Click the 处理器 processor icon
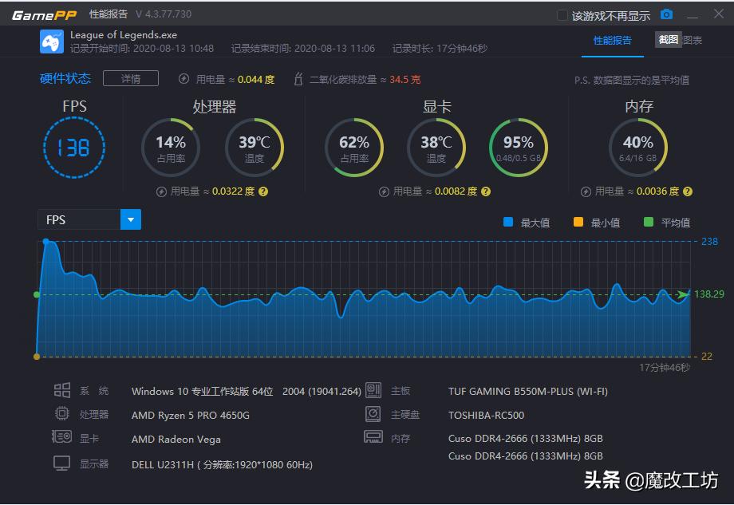The height and width of the screenshot is (505, 734). click(63, 413)
